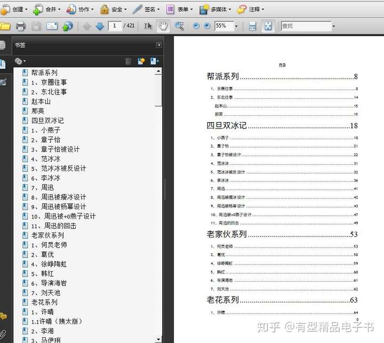Toggle scrolling page fit-width mode
Screen dimensions: 384x343
pyautogui.click(x=252, y=26)
